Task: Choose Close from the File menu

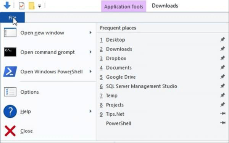Action: [x=26, y=131]
